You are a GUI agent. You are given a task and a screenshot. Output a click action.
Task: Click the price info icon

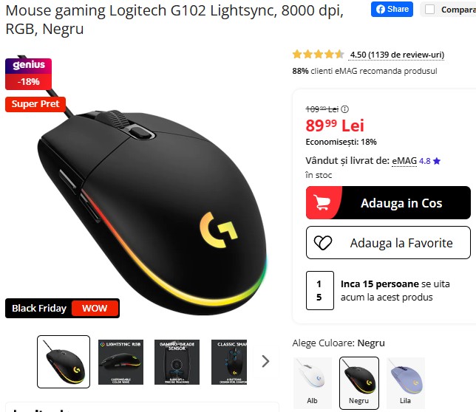click(x=344, y=109)
